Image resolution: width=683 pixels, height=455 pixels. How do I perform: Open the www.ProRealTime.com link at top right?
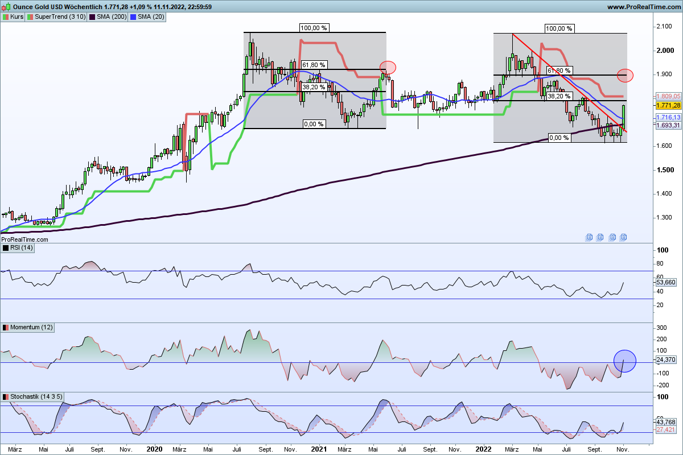pyautogui.click(x=644, y=7)
